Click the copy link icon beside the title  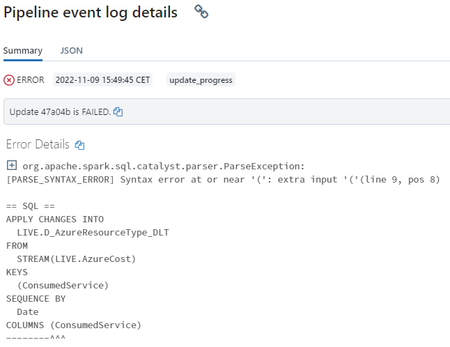[x=201, y=12]
